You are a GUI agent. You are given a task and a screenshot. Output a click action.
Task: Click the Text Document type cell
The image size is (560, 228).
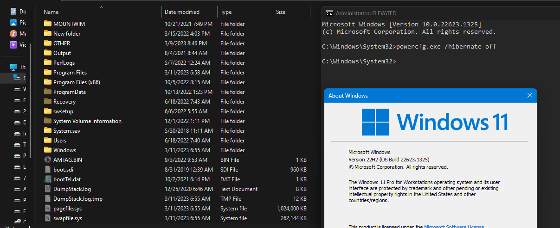click(239, 189)
